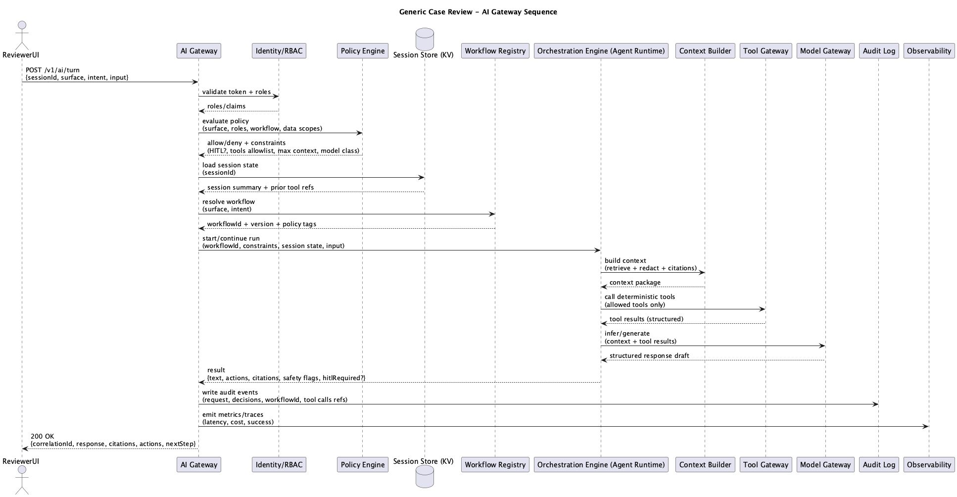Click the Model Gateway lifeline header
Viewport: 957px width, 497px height.
825,50
